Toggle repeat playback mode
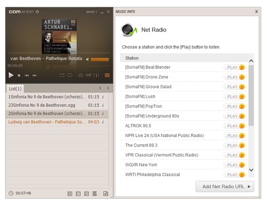This screenshot has height=207, width=267. pyautogui.click(x=70, y=76)
